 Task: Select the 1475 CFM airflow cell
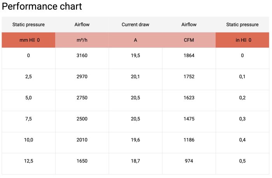(x=189, y=119)
